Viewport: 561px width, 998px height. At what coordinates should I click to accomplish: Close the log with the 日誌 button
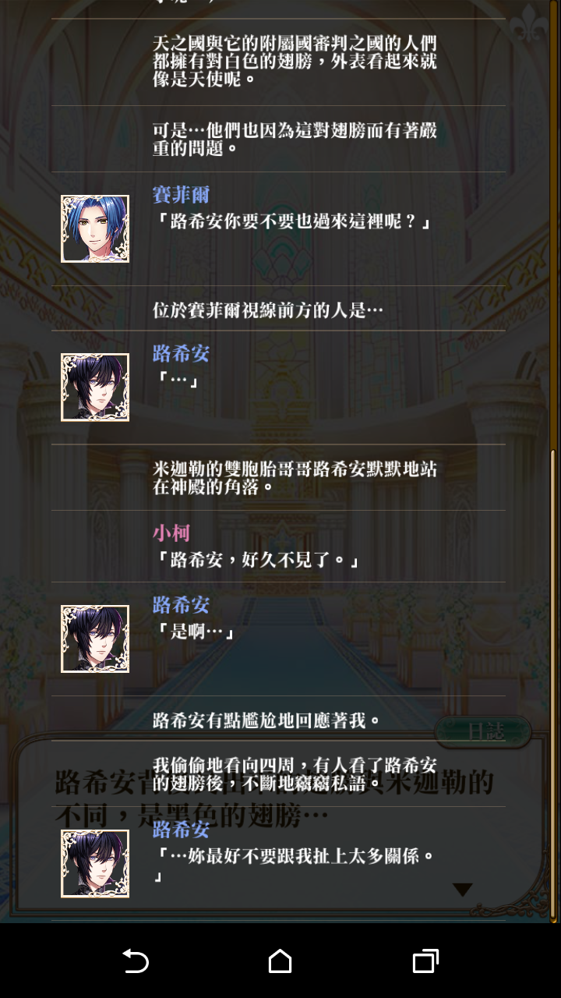(x=483, y=731)
